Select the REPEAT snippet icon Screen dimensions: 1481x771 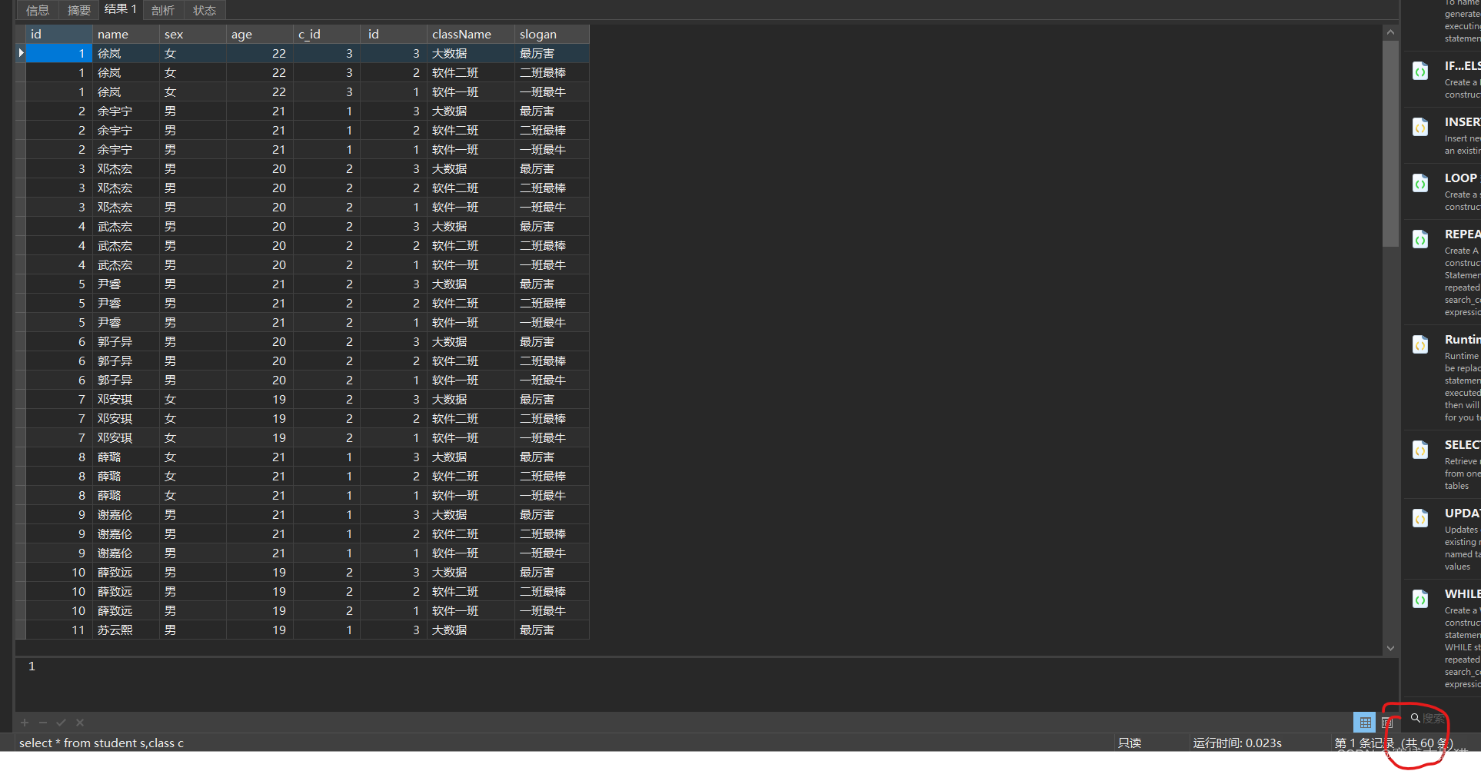pyautogui.click(x=1420, y=239)
